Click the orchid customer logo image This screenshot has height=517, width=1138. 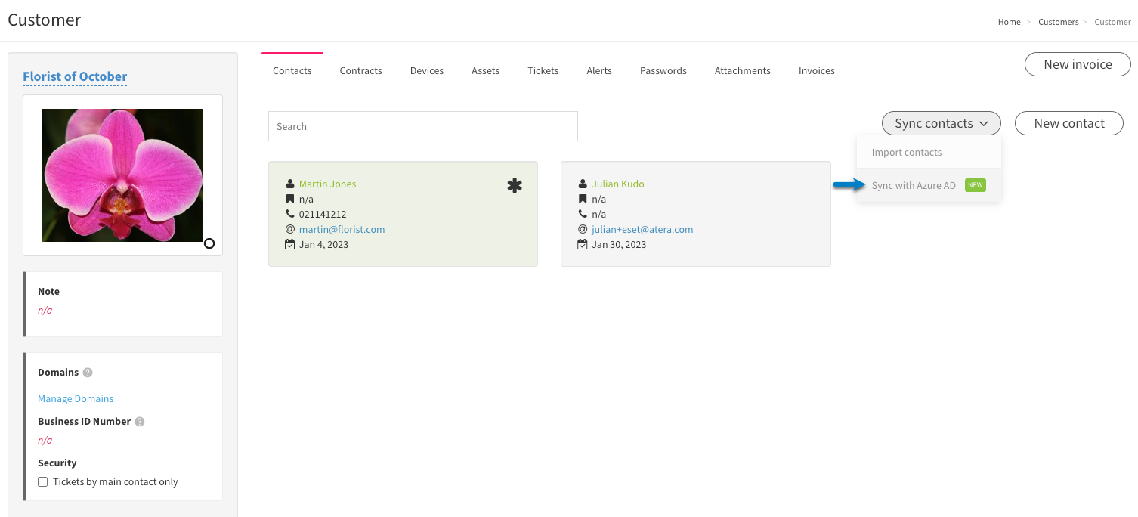click(x=122, y=175)
